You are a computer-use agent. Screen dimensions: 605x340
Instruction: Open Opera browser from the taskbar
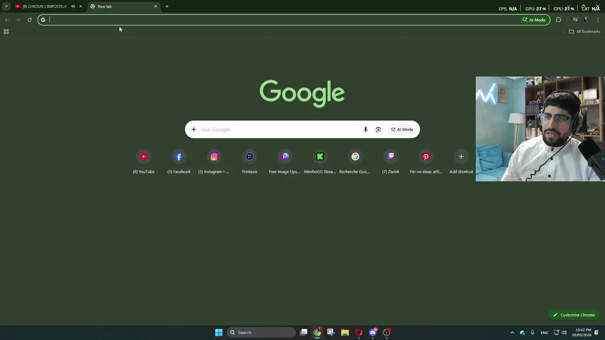click(x=359, y=332)
